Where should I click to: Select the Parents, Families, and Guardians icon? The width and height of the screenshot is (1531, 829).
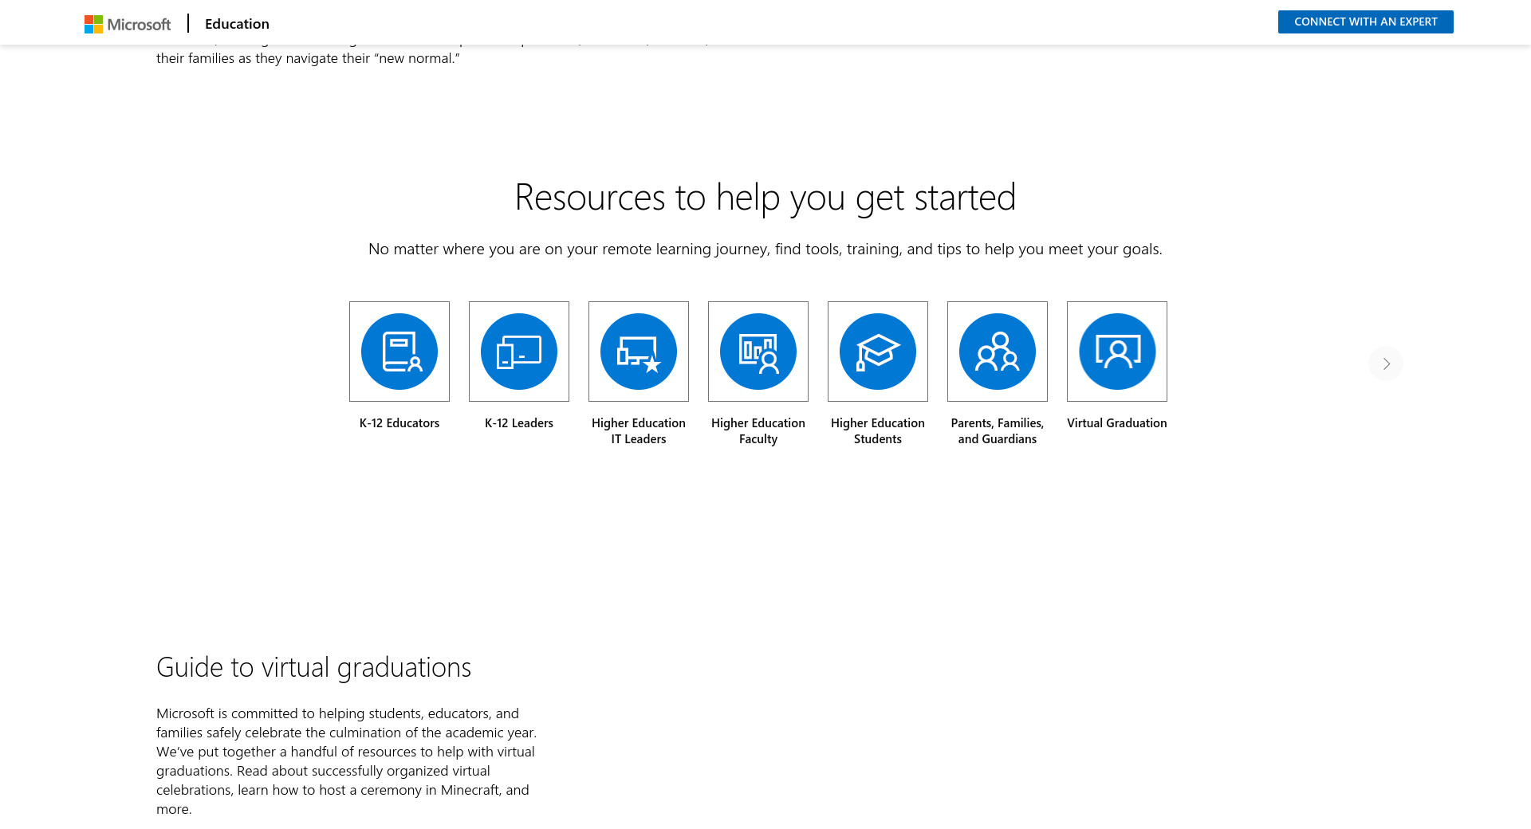[998, 352]
